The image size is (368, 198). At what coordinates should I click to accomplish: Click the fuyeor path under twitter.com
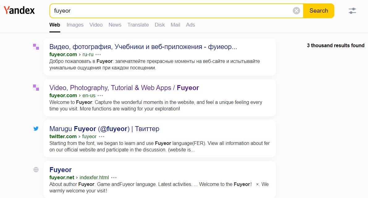pos(89,136)
